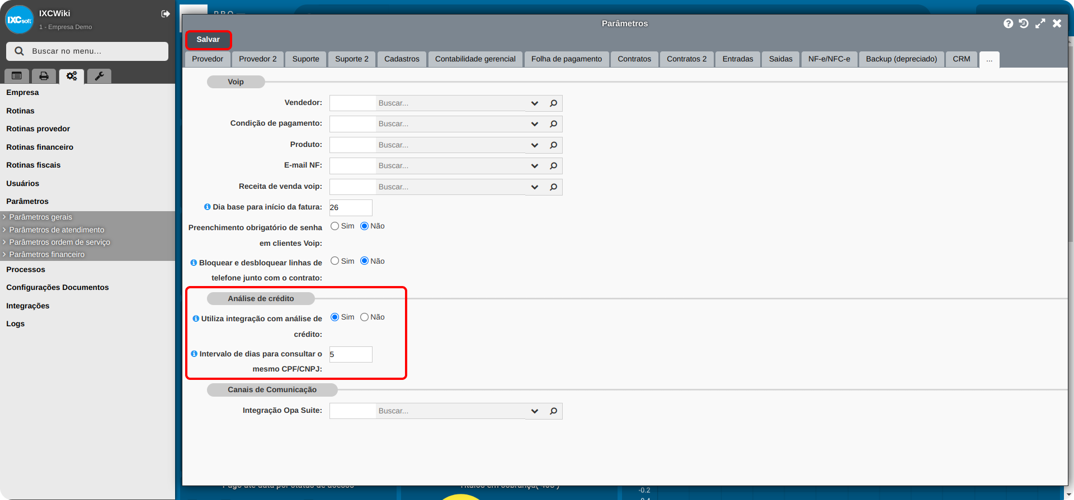Switch to the CRM tab
Viewport: 1074px width, 500px height.
point(962,59)
